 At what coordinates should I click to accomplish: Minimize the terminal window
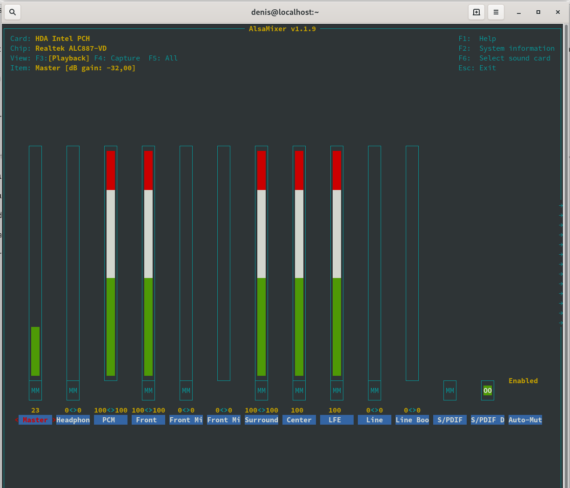pos(519,12)
